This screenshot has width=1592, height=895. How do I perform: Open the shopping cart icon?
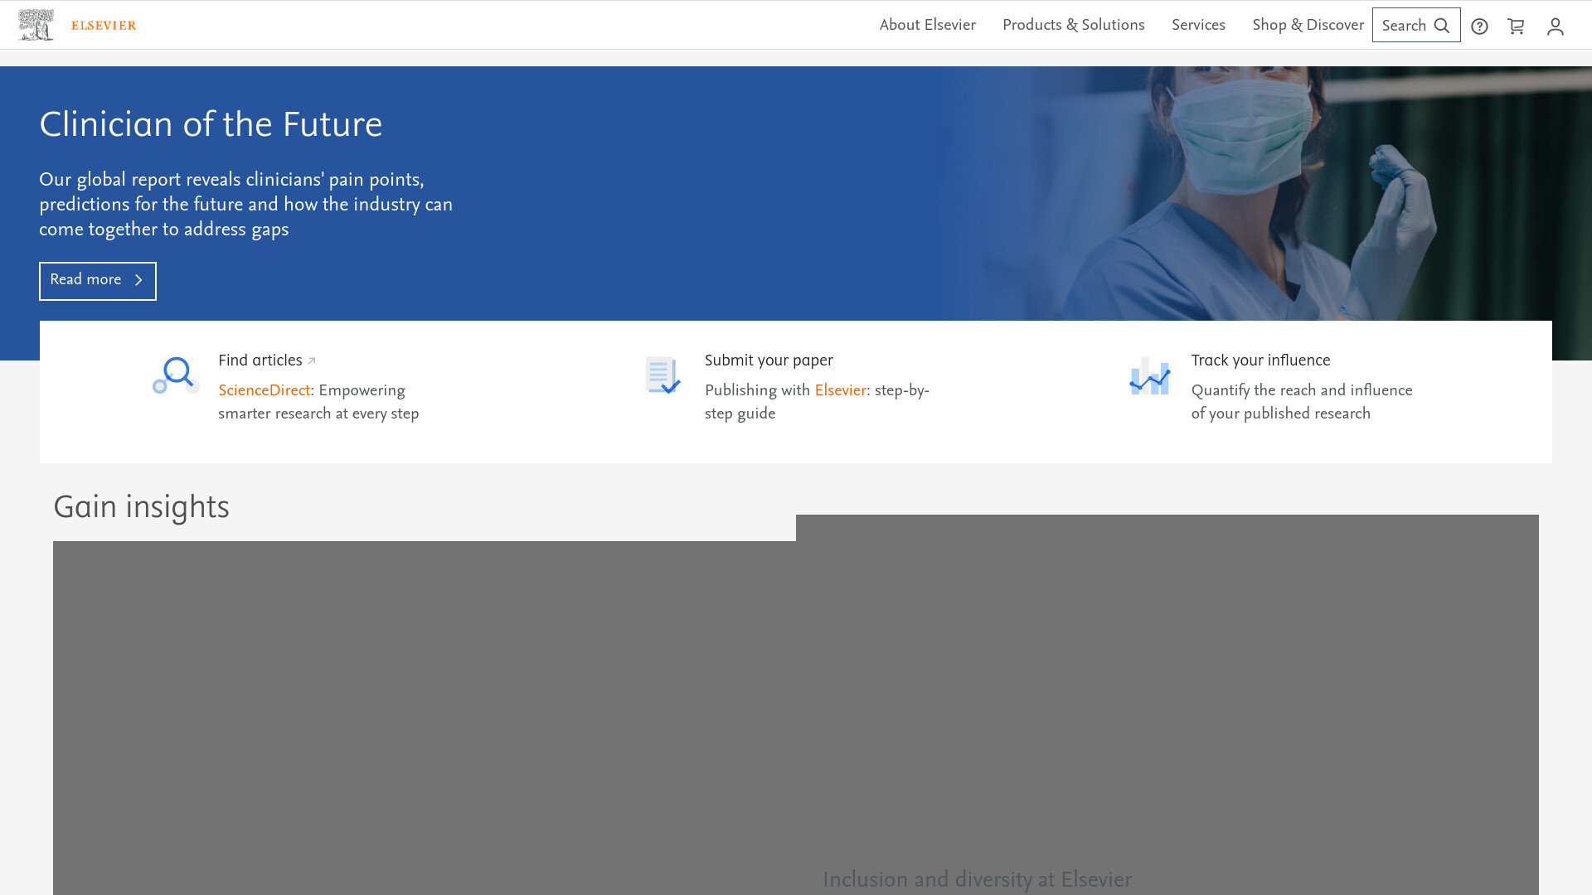pyautogui.click(x=1516, y=27)
